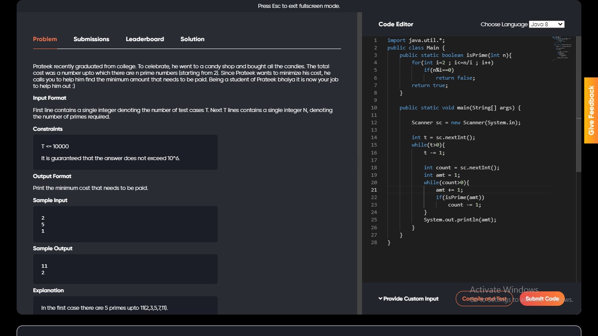Click inside the Sample Output box
598x336 pixels.
(125, 269)
